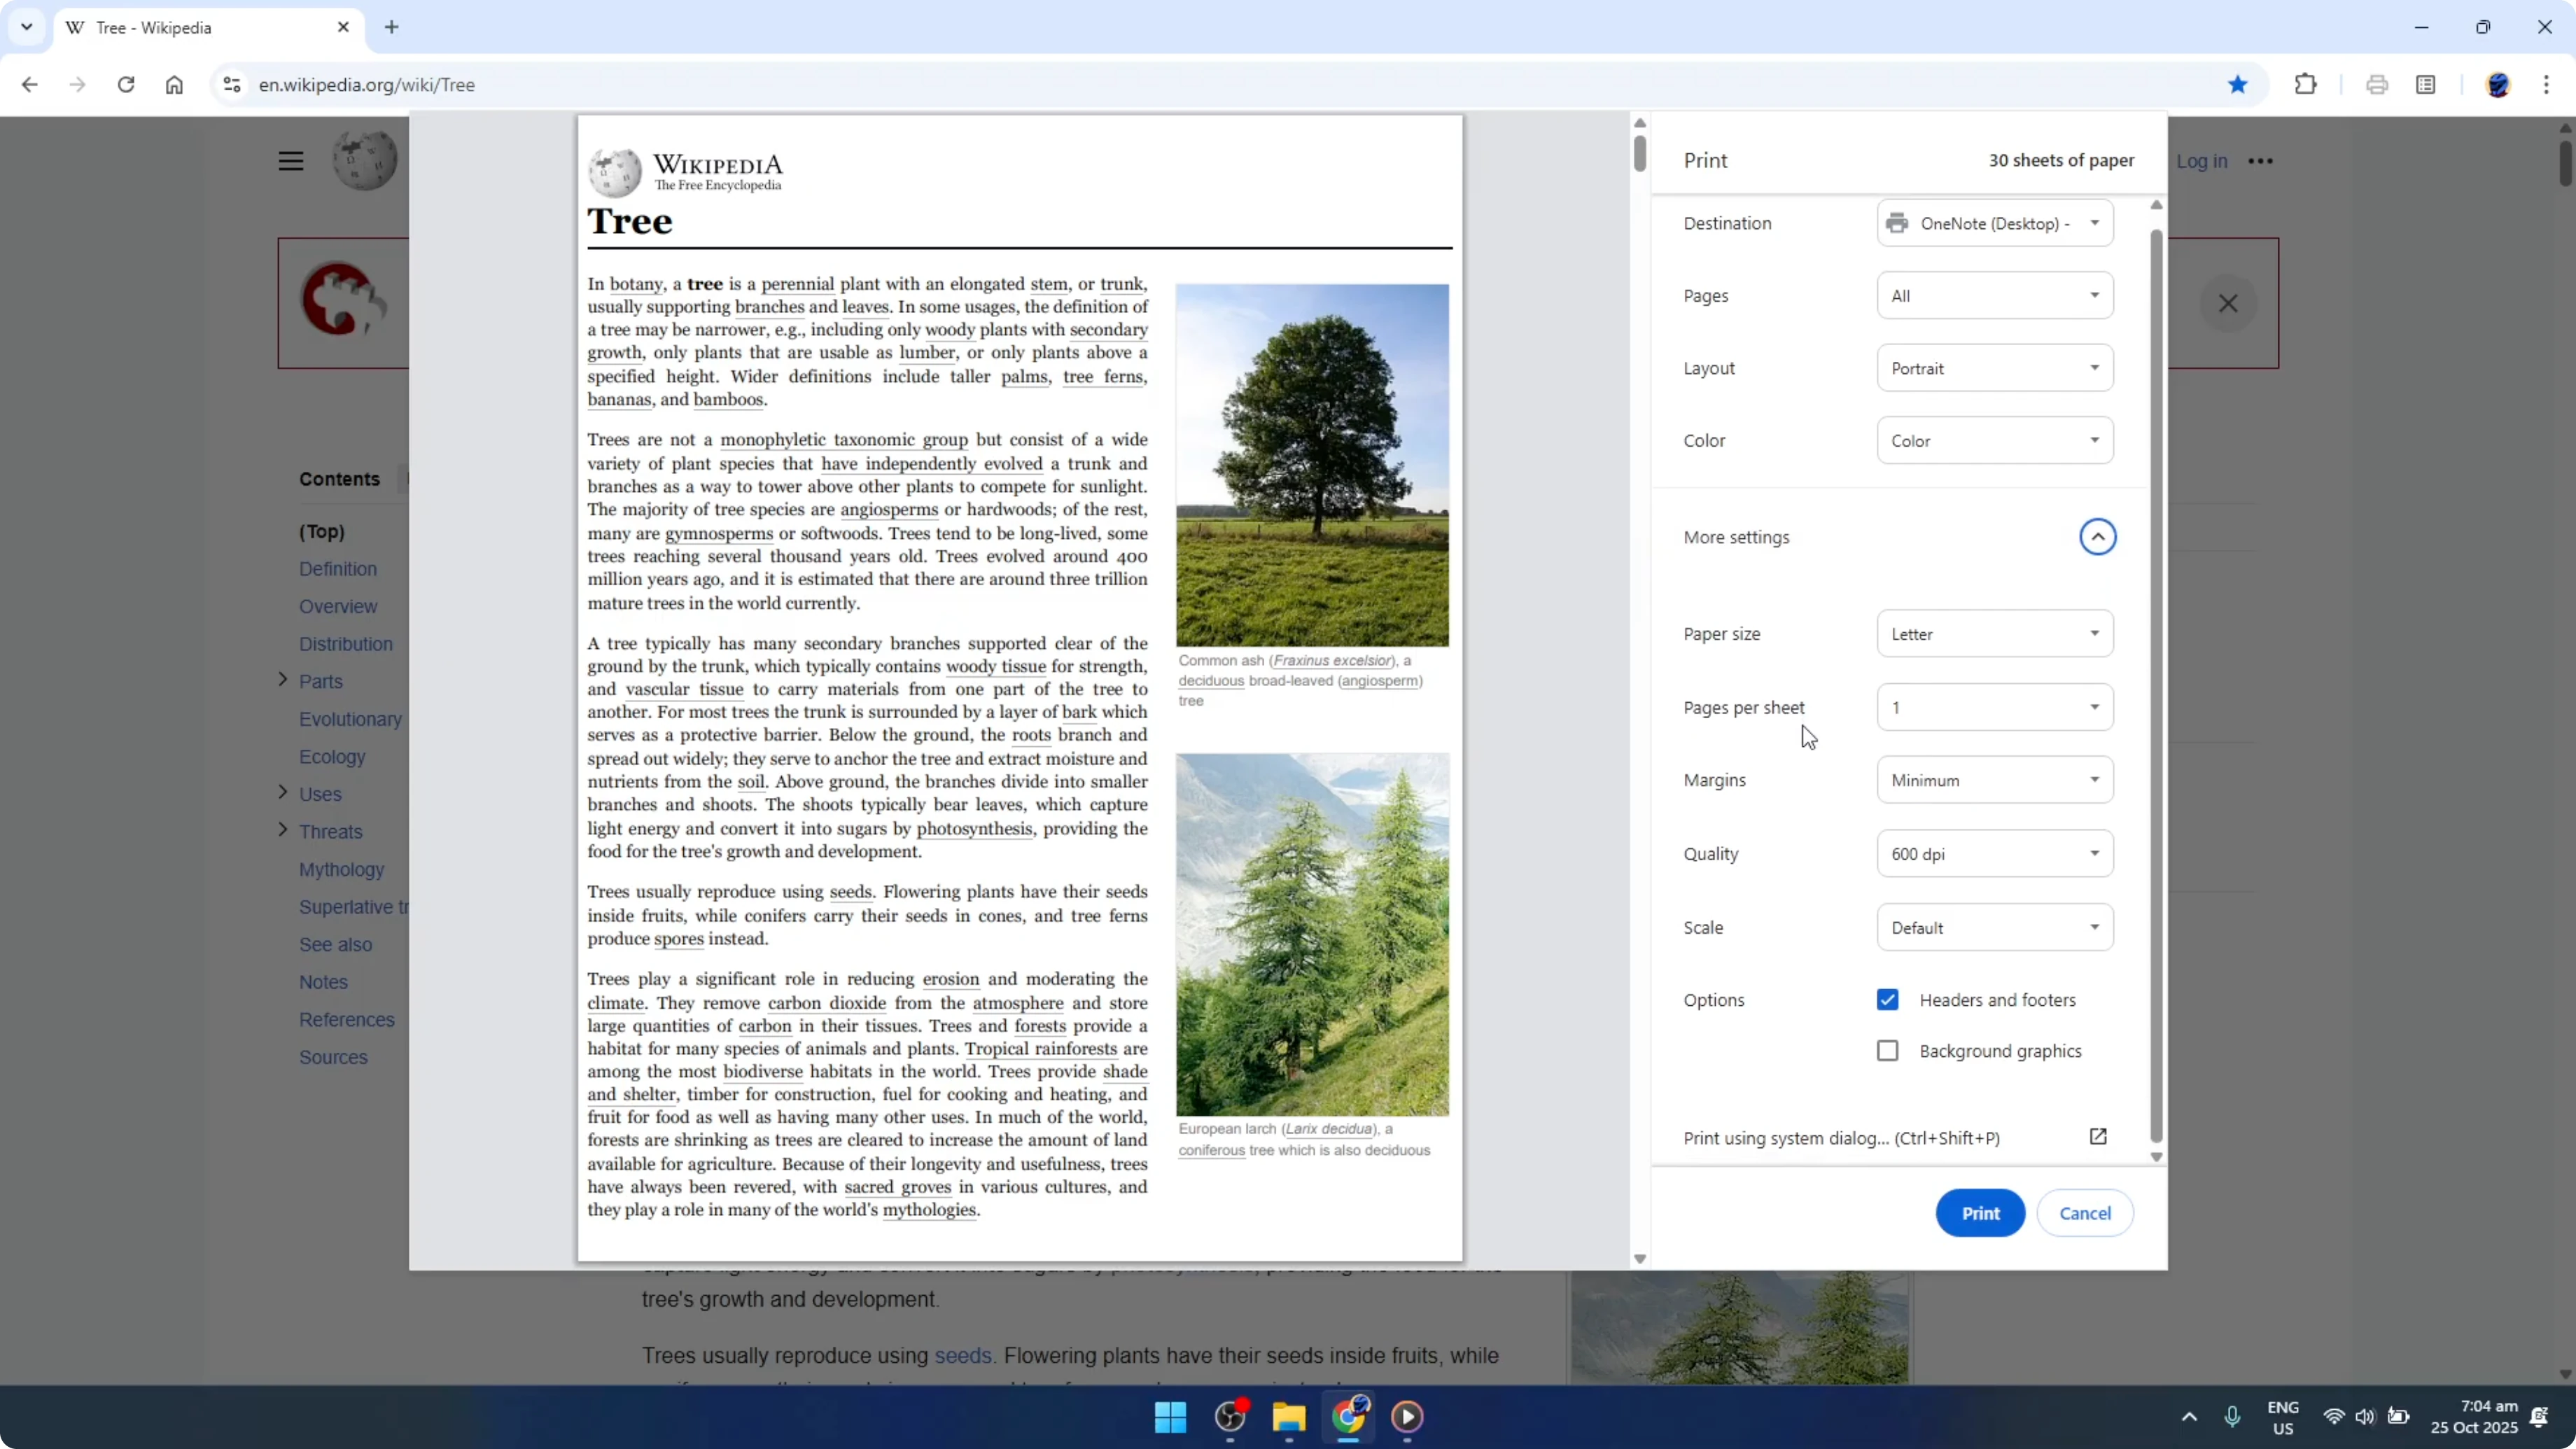Screen dimensions: 2576x1449
Task: Click the printer icon in the browser toolbar
Action: click(x=2377, y=85)
